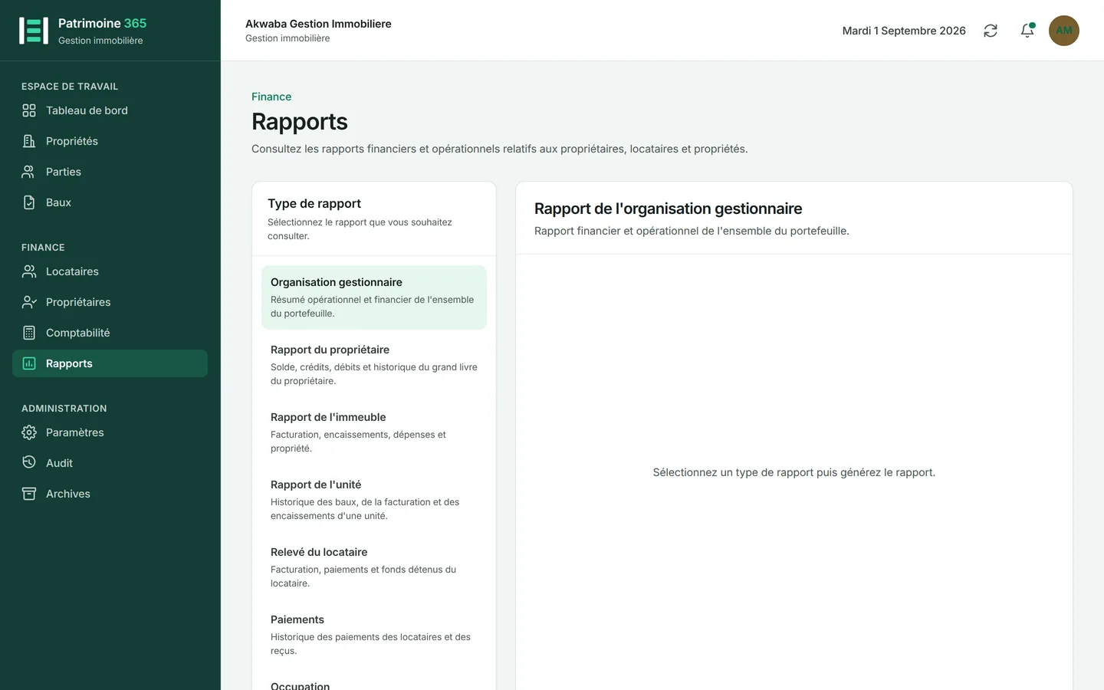
Task: Click the Type de rapport heading
Action: tap(314, 203)
